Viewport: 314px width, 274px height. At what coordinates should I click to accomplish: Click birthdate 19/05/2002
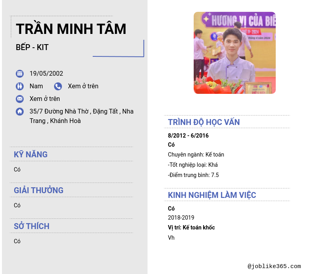point(46,73)
